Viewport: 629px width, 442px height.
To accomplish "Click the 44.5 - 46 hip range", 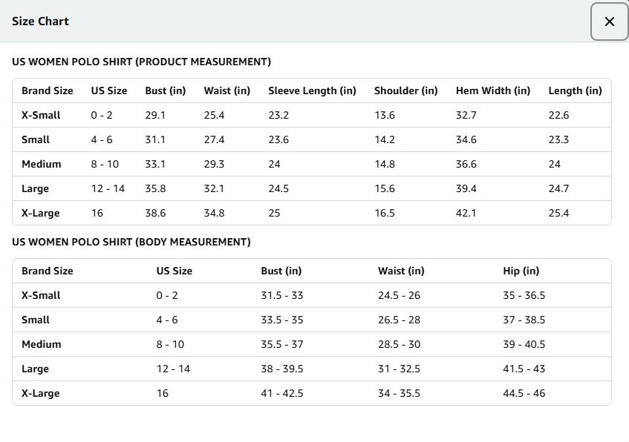I will click(524, 393).
